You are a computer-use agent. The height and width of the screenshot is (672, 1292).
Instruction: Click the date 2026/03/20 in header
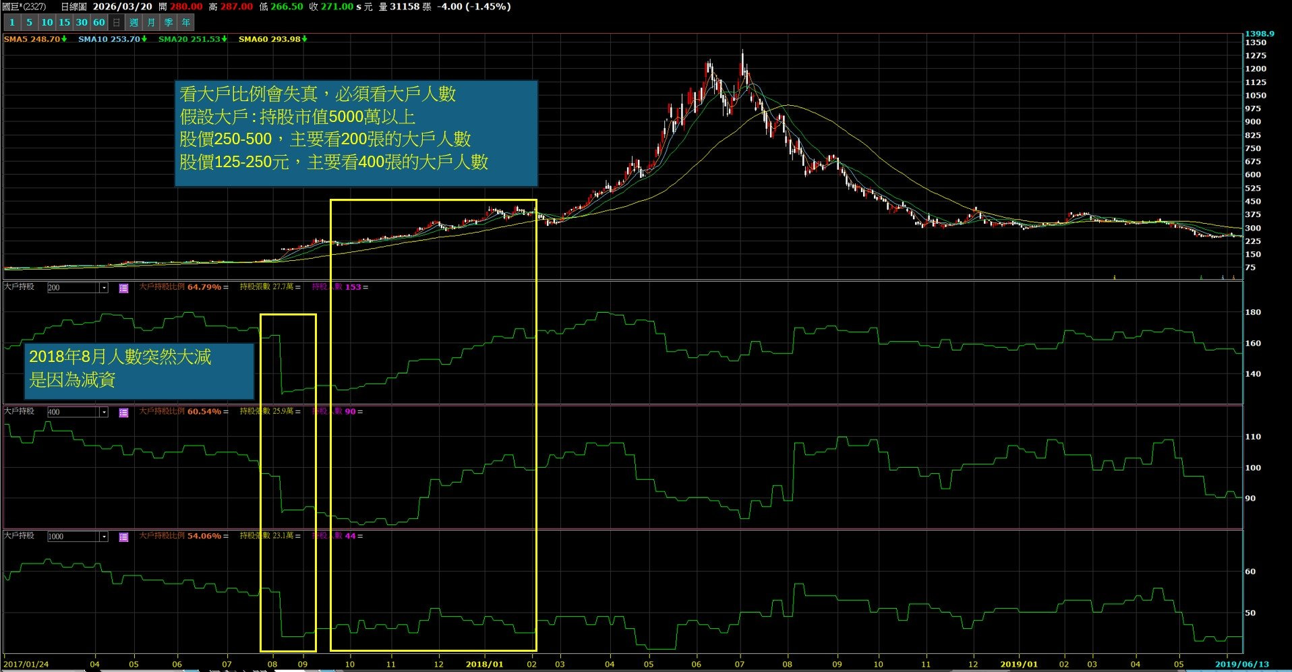tap(122, 7)
